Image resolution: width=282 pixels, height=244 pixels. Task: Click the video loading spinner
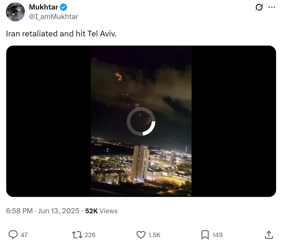click(141, 121)
